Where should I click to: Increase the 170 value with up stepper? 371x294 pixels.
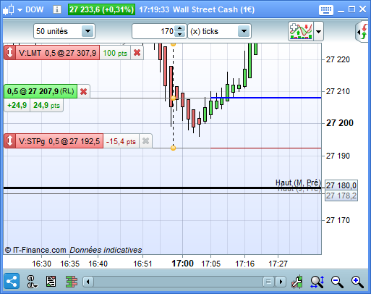(179, 28)
